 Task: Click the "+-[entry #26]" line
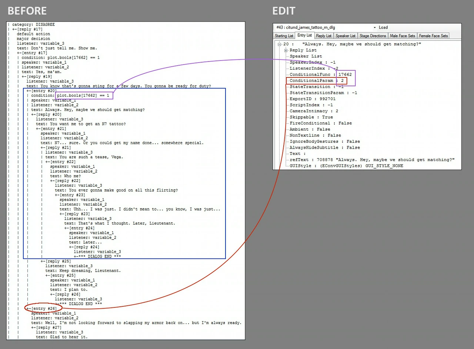pos(42,308)
